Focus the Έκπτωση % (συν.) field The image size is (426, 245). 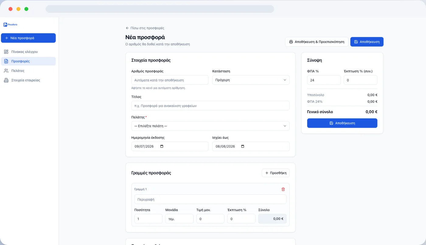[x=361, y=80]
